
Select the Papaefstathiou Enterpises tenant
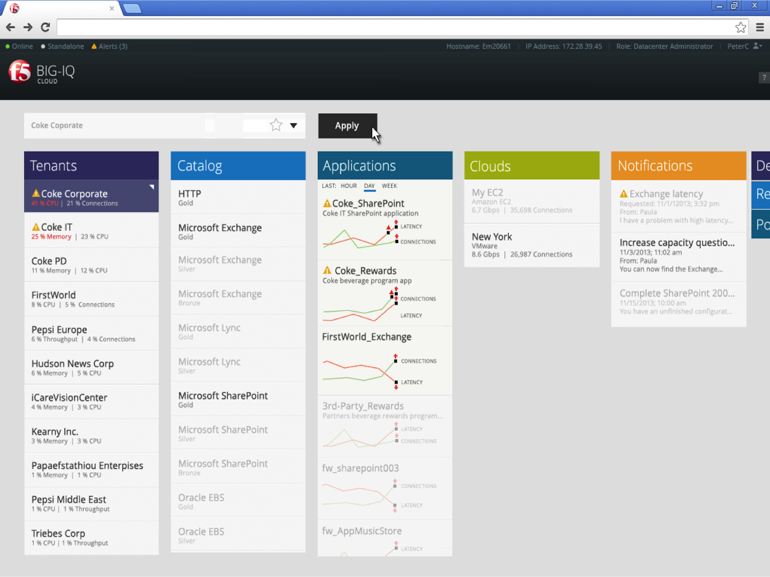(x=91, y=469)
